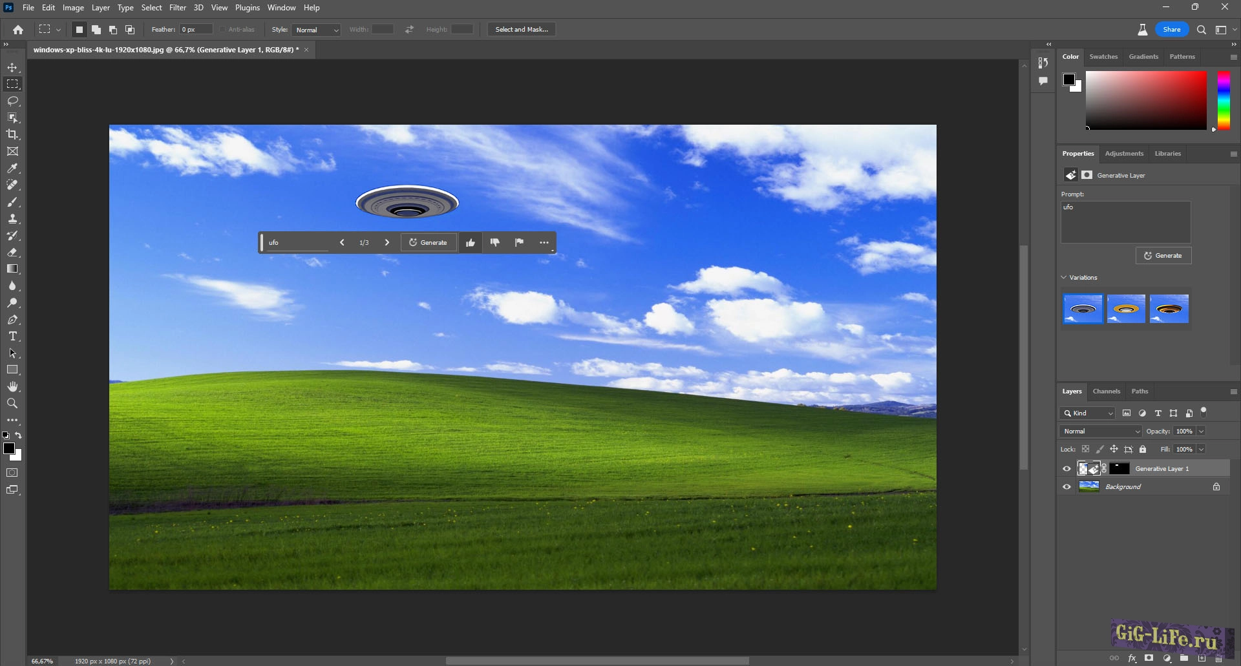Collapse the Variations section
This screenshot has height=666, width=1241.
point(1064,278)
